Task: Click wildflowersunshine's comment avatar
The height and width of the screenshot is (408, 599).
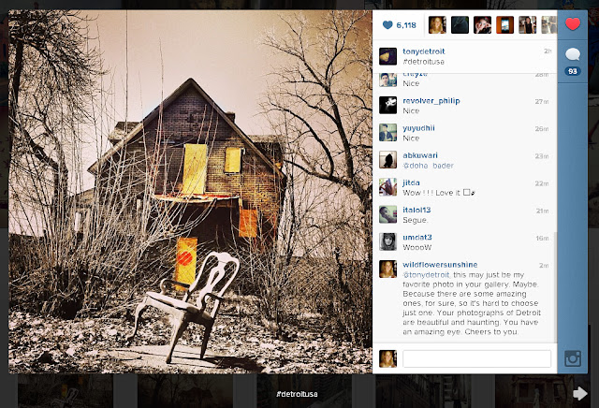Action: (x=387, y=269)
